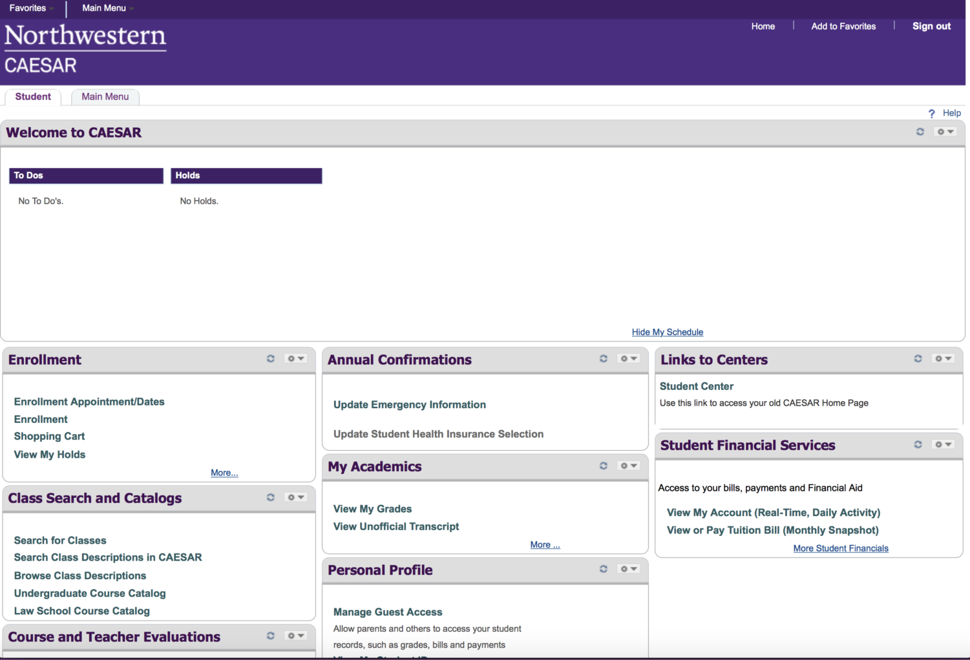Refresh the Personal Profile pagelet
Screen dimensions: 970x660
604,569
